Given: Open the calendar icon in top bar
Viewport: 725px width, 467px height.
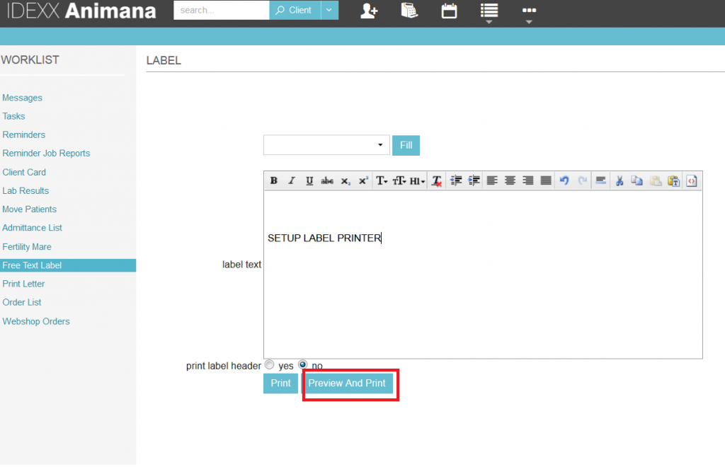Looking at the screenshot, I should (449, 11).
